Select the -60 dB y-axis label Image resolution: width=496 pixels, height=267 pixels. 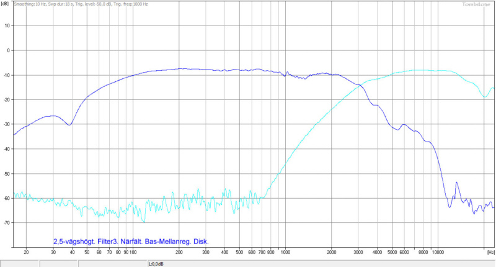[7, 198]
